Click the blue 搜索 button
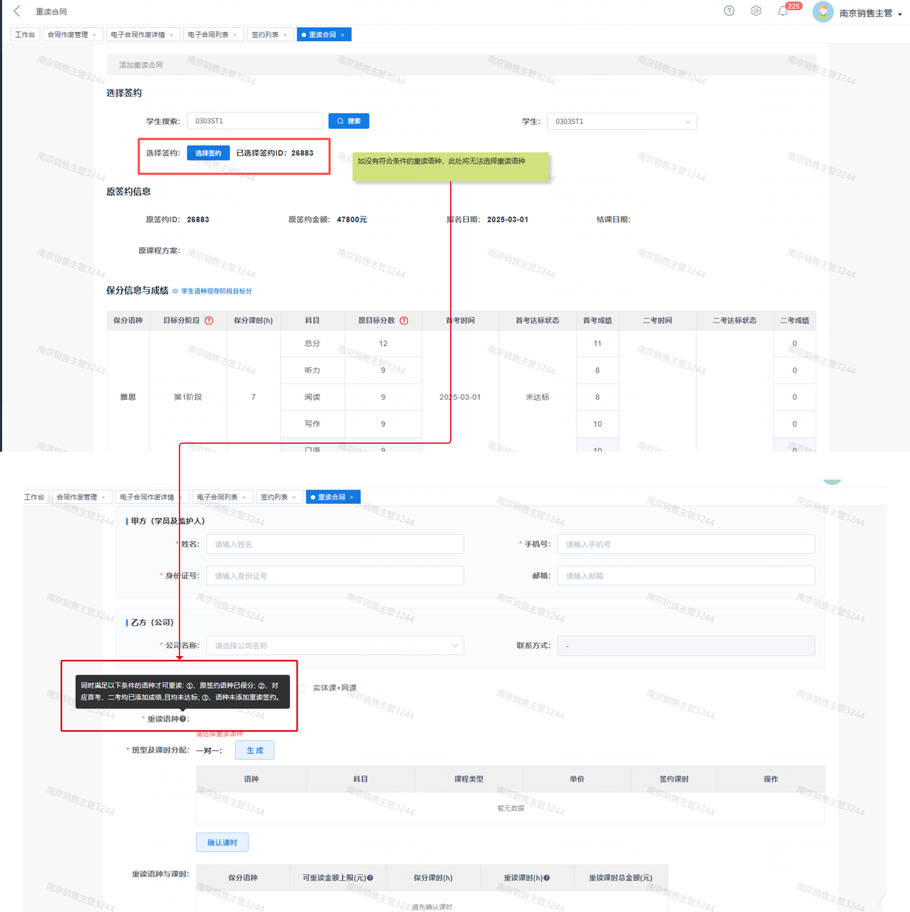The image size is (910, 912). (x=349, y=121)
